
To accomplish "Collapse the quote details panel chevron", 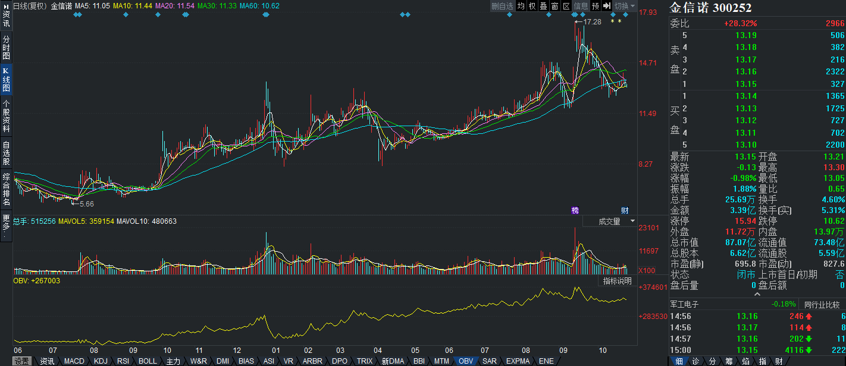I will 757,294.
